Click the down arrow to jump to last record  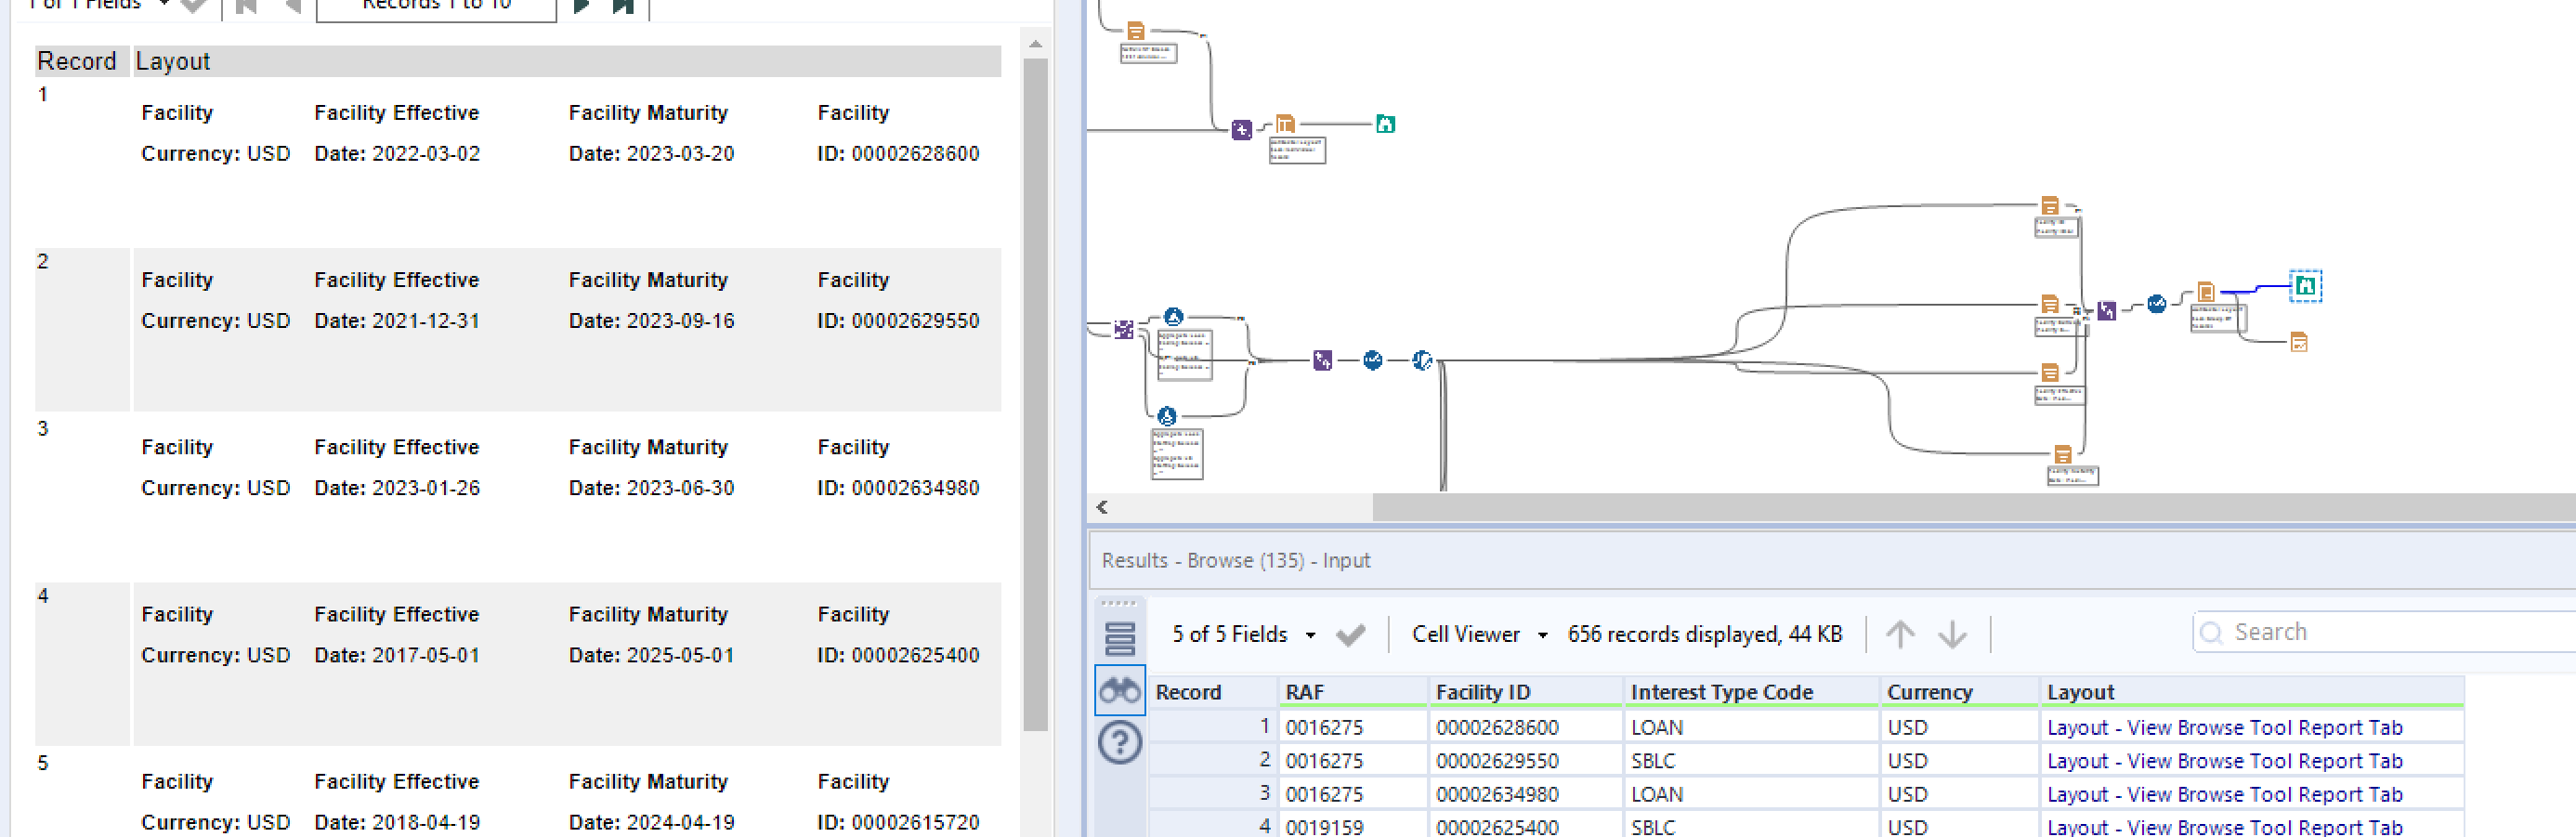(x=1951, y=634)
